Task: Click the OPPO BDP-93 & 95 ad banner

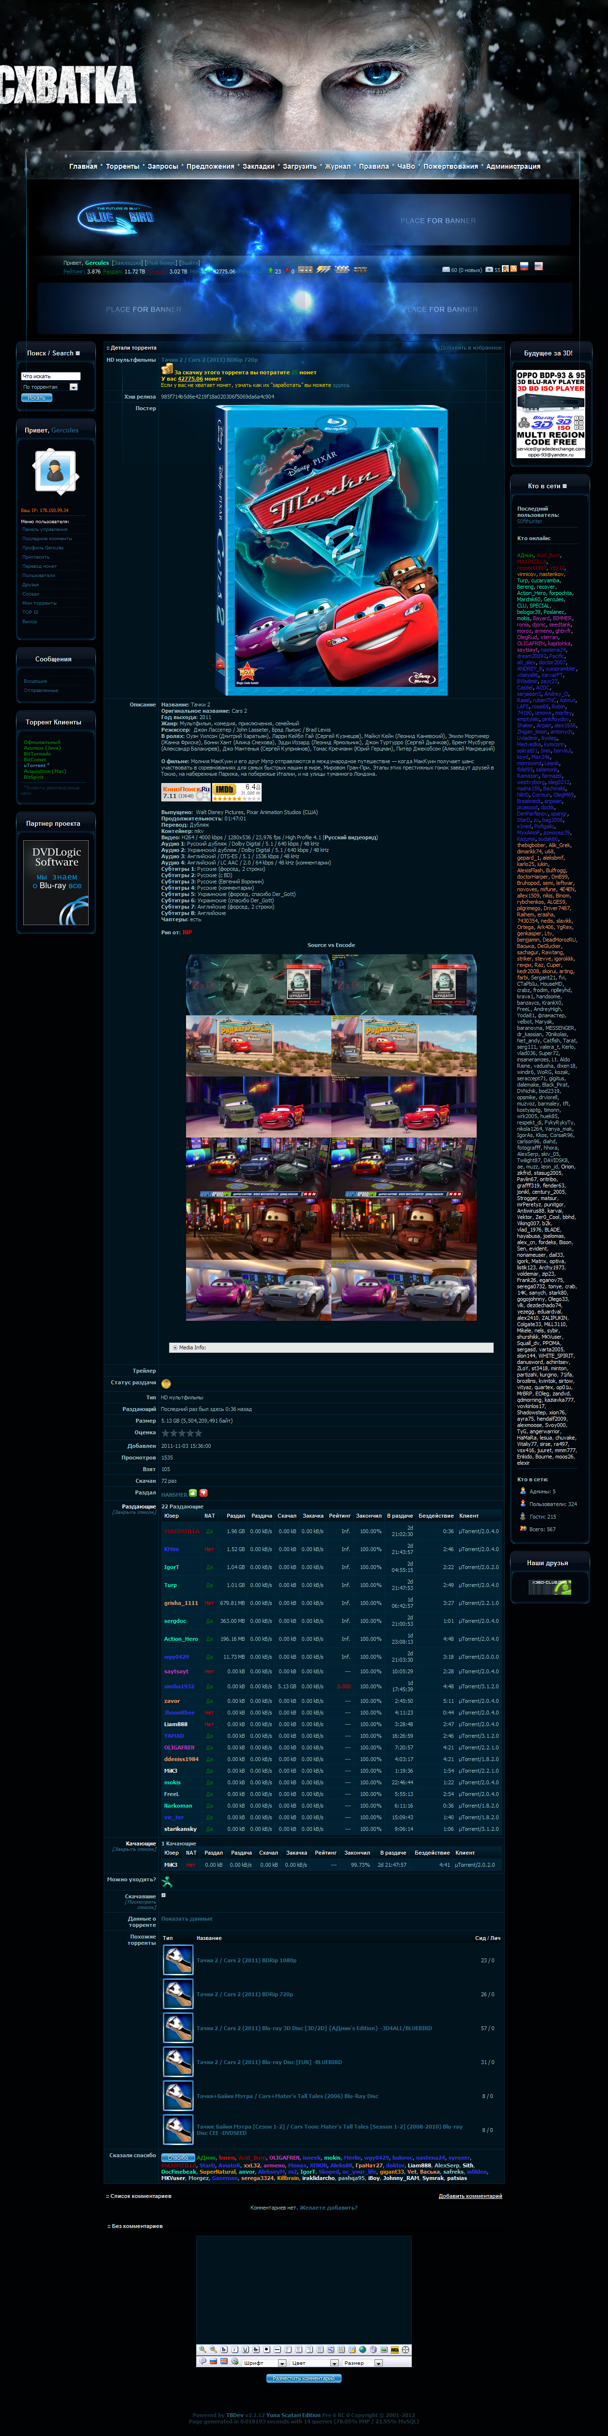Action: point(550,414)
